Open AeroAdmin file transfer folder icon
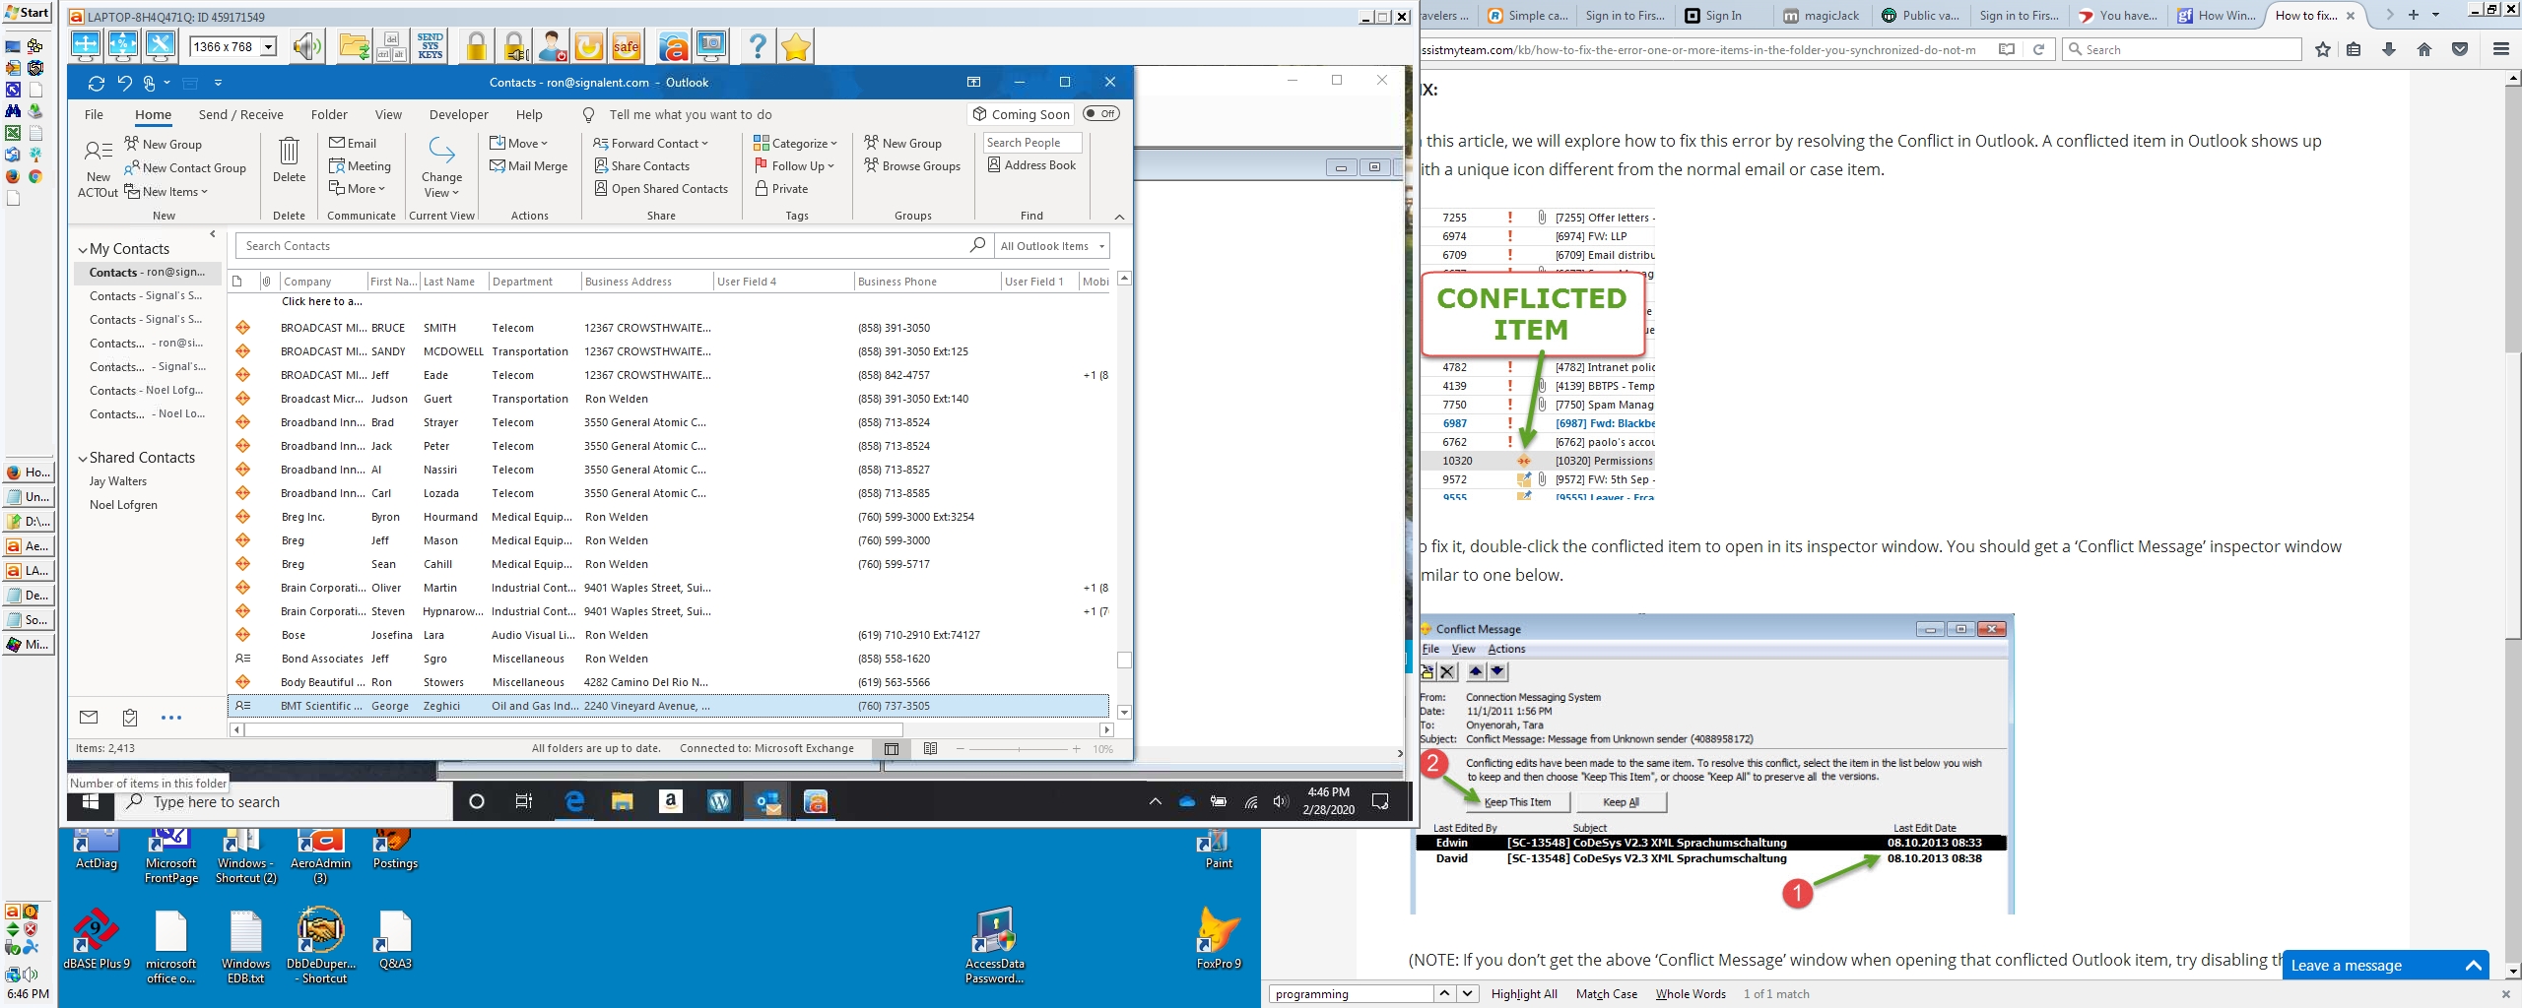This screenshot has height=1008, width=2522. pos(354,46)
